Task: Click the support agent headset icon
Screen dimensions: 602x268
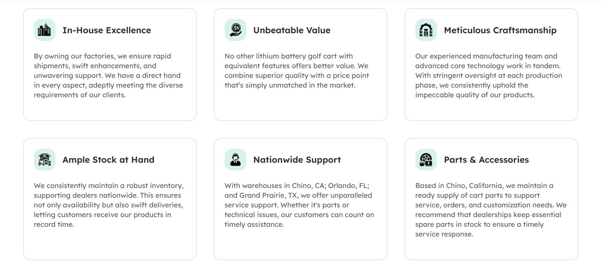Action: tap(235, 160)
